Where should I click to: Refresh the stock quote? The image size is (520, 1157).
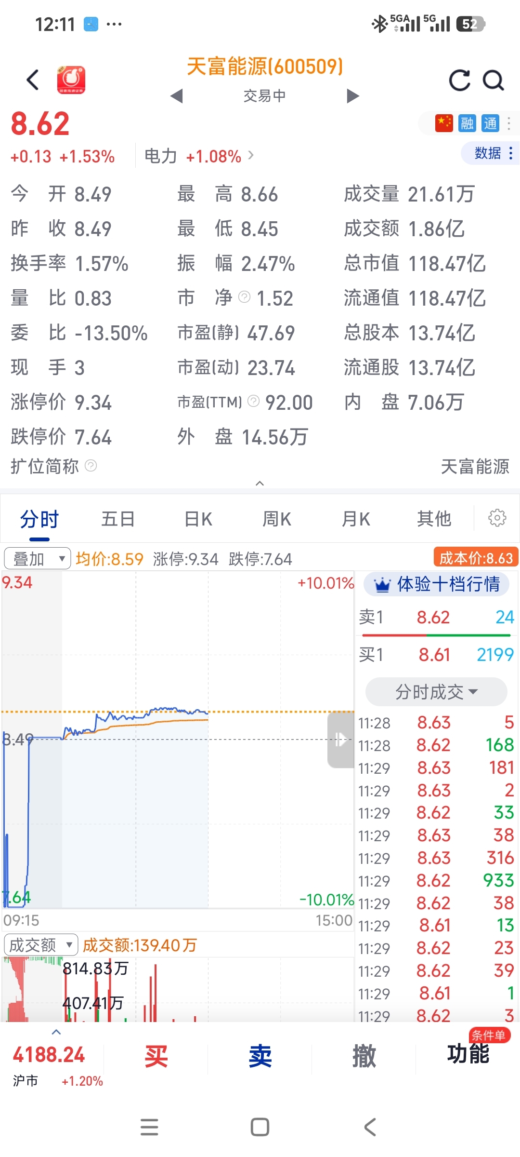[460, 80]
